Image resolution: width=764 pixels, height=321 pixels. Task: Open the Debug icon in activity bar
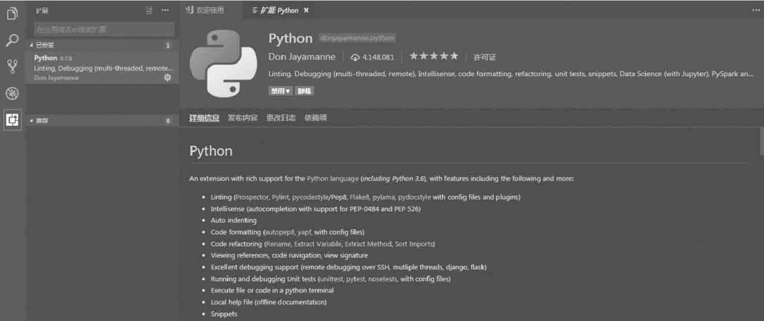click(x=12, y=94)
